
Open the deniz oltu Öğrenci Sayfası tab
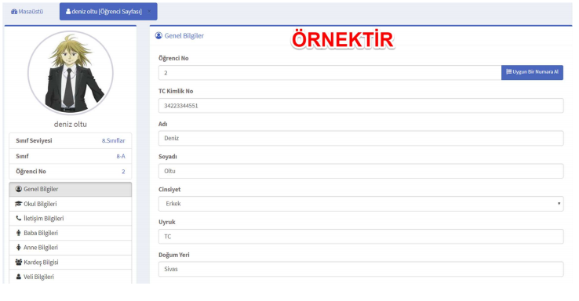(x=108, y=12)
